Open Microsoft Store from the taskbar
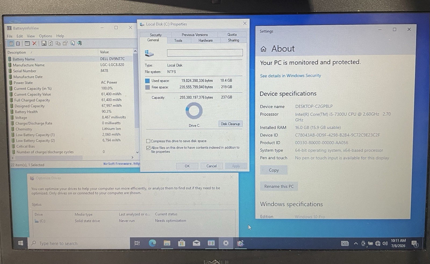The height and width of the screenshot is (264, 430). 182,243
